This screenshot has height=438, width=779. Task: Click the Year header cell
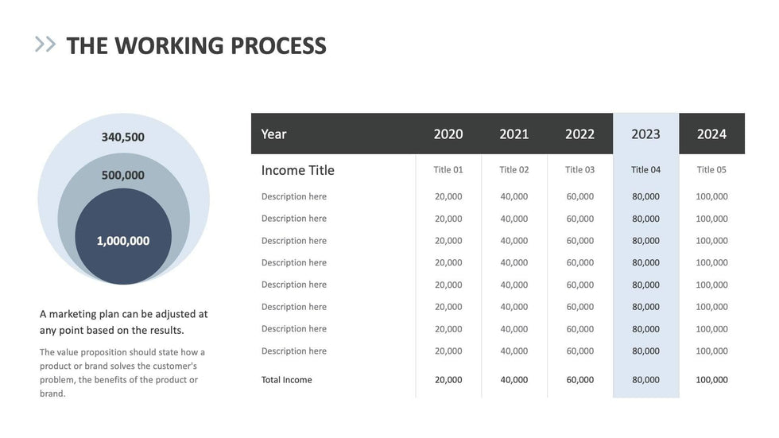pyautogui.click(x=273, y=134)
